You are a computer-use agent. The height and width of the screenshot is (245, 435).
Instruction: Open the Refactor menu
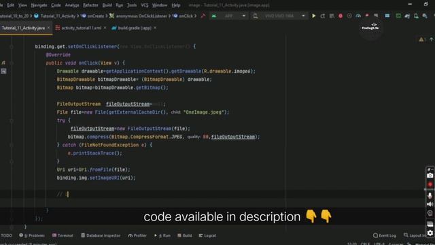pos(90,5)
